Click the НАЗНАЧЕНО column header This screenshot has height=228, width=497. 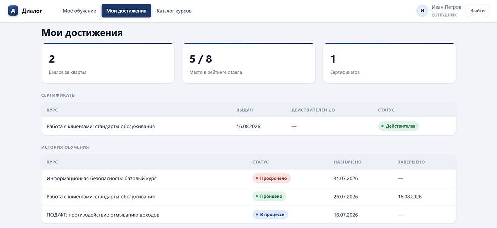pos(348,162)
